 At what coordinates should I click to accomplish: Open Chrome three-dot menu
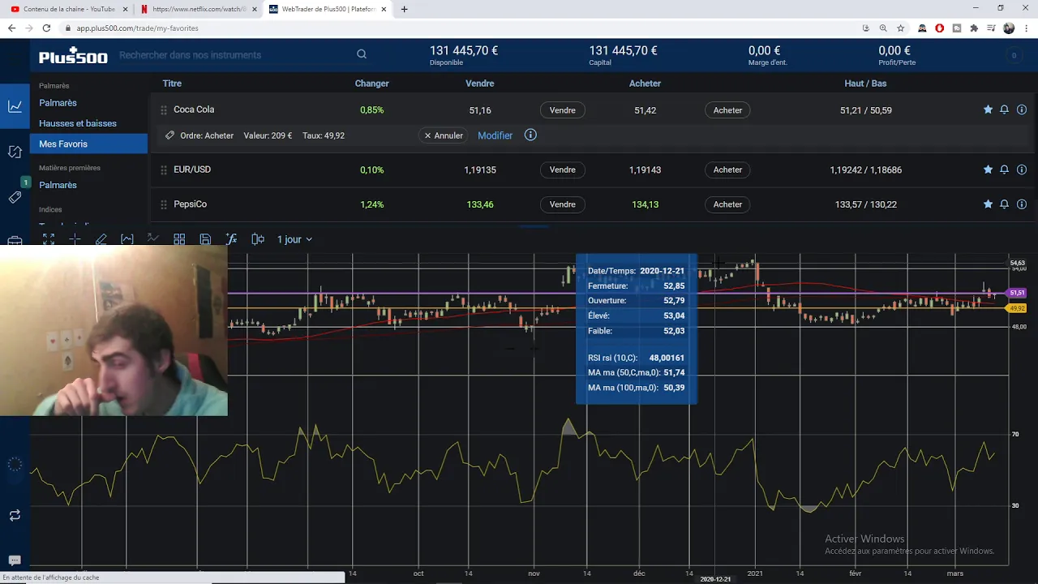coord(1026,28)
